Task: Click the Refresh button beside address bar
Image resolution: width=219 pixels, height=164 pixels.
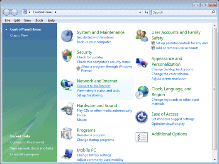Action: pyautogui.click(x=146, y=12)
